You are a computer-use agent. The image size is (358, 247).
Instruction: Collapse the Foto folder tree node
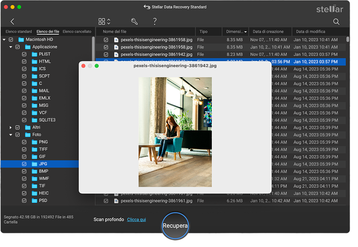tap(11, 135)
